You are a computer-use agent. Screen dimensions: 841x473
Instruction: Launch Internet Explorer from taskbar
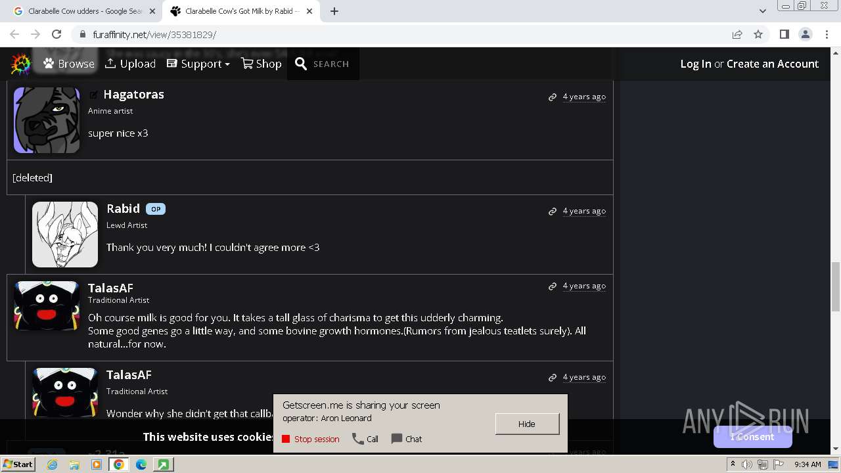click(x=52, y=464)
